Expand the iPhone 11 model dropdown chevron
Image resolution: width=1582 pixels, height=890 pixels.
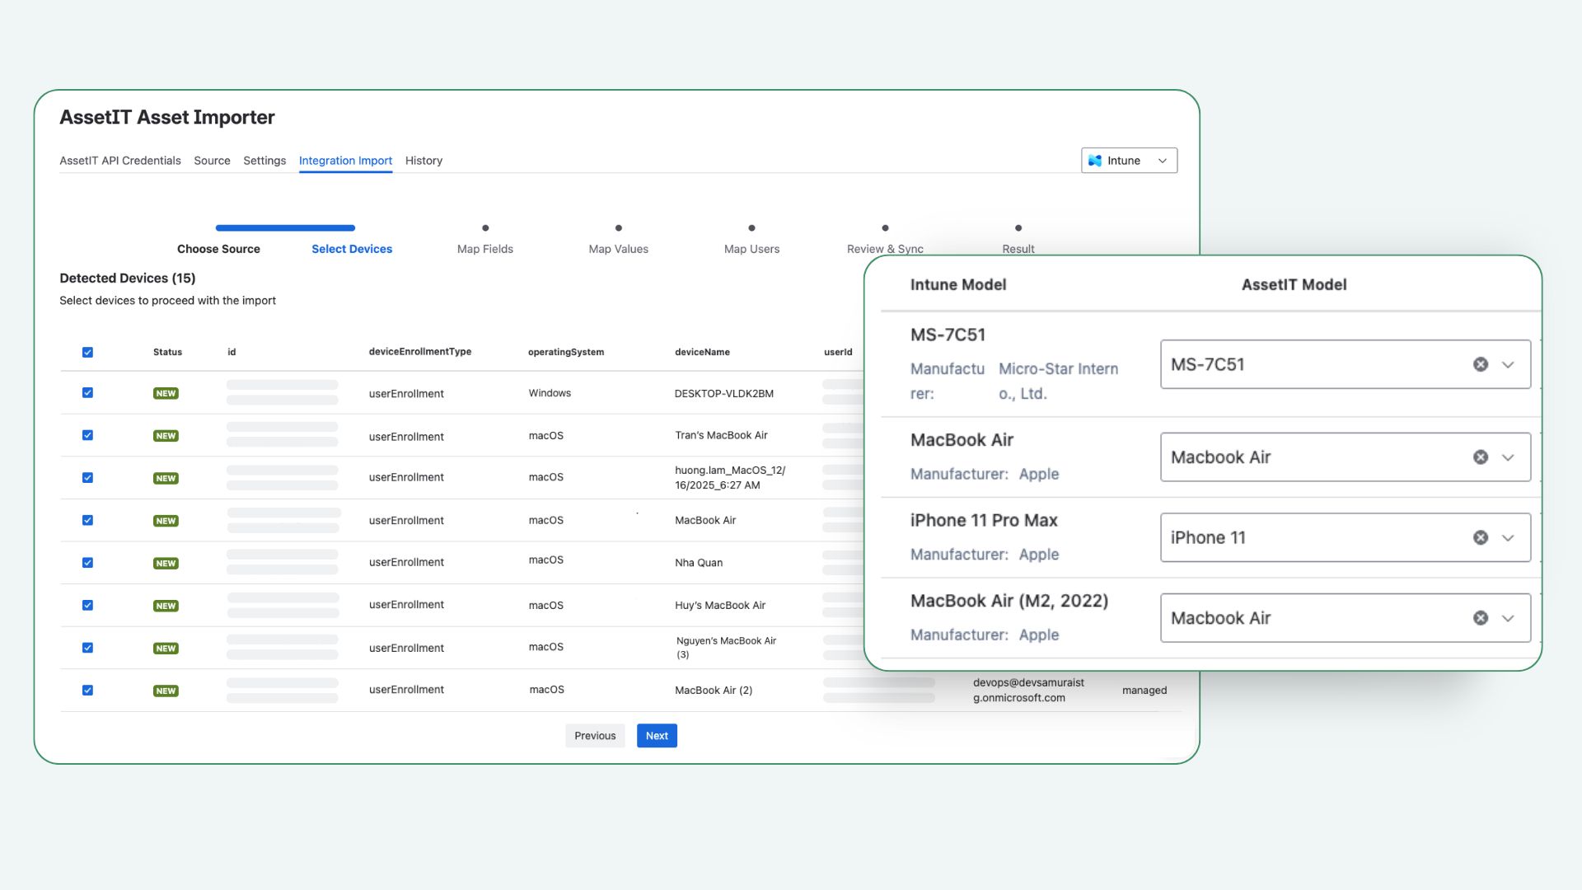pyautogui.click(x=1508, y=537)
